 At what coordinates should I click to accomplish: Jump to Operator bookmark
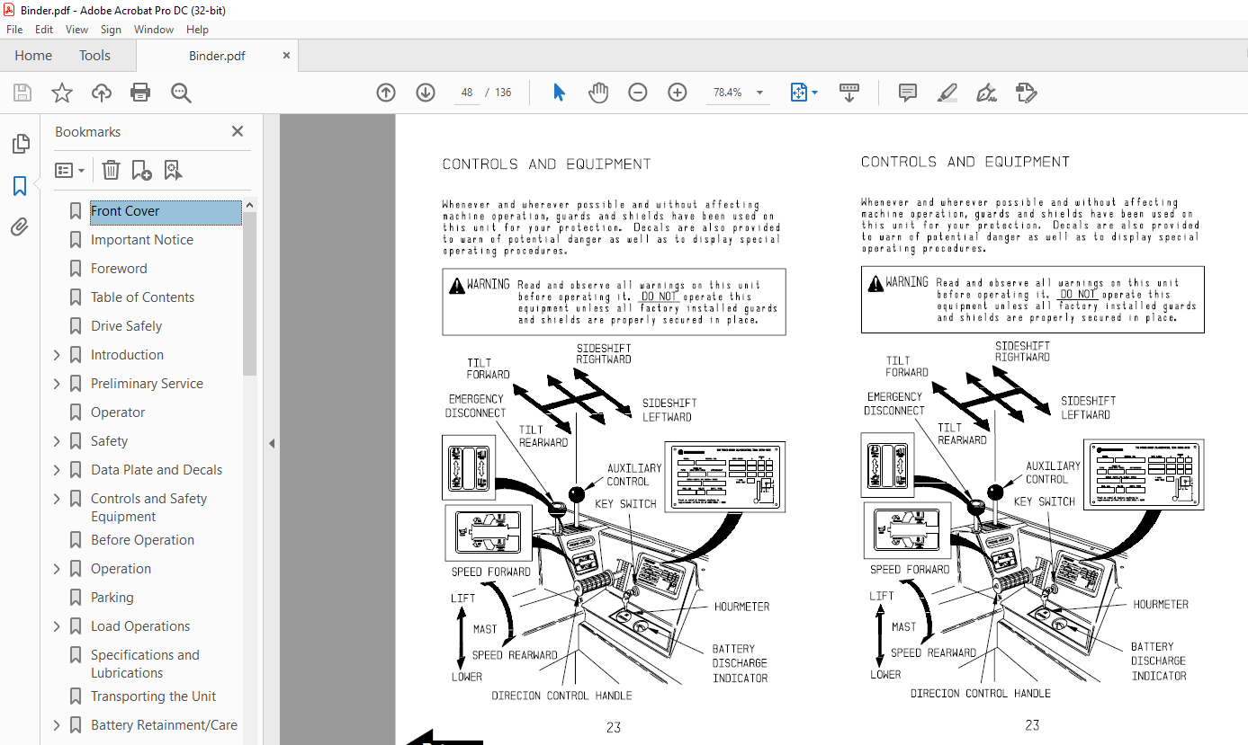click(118, 412)
